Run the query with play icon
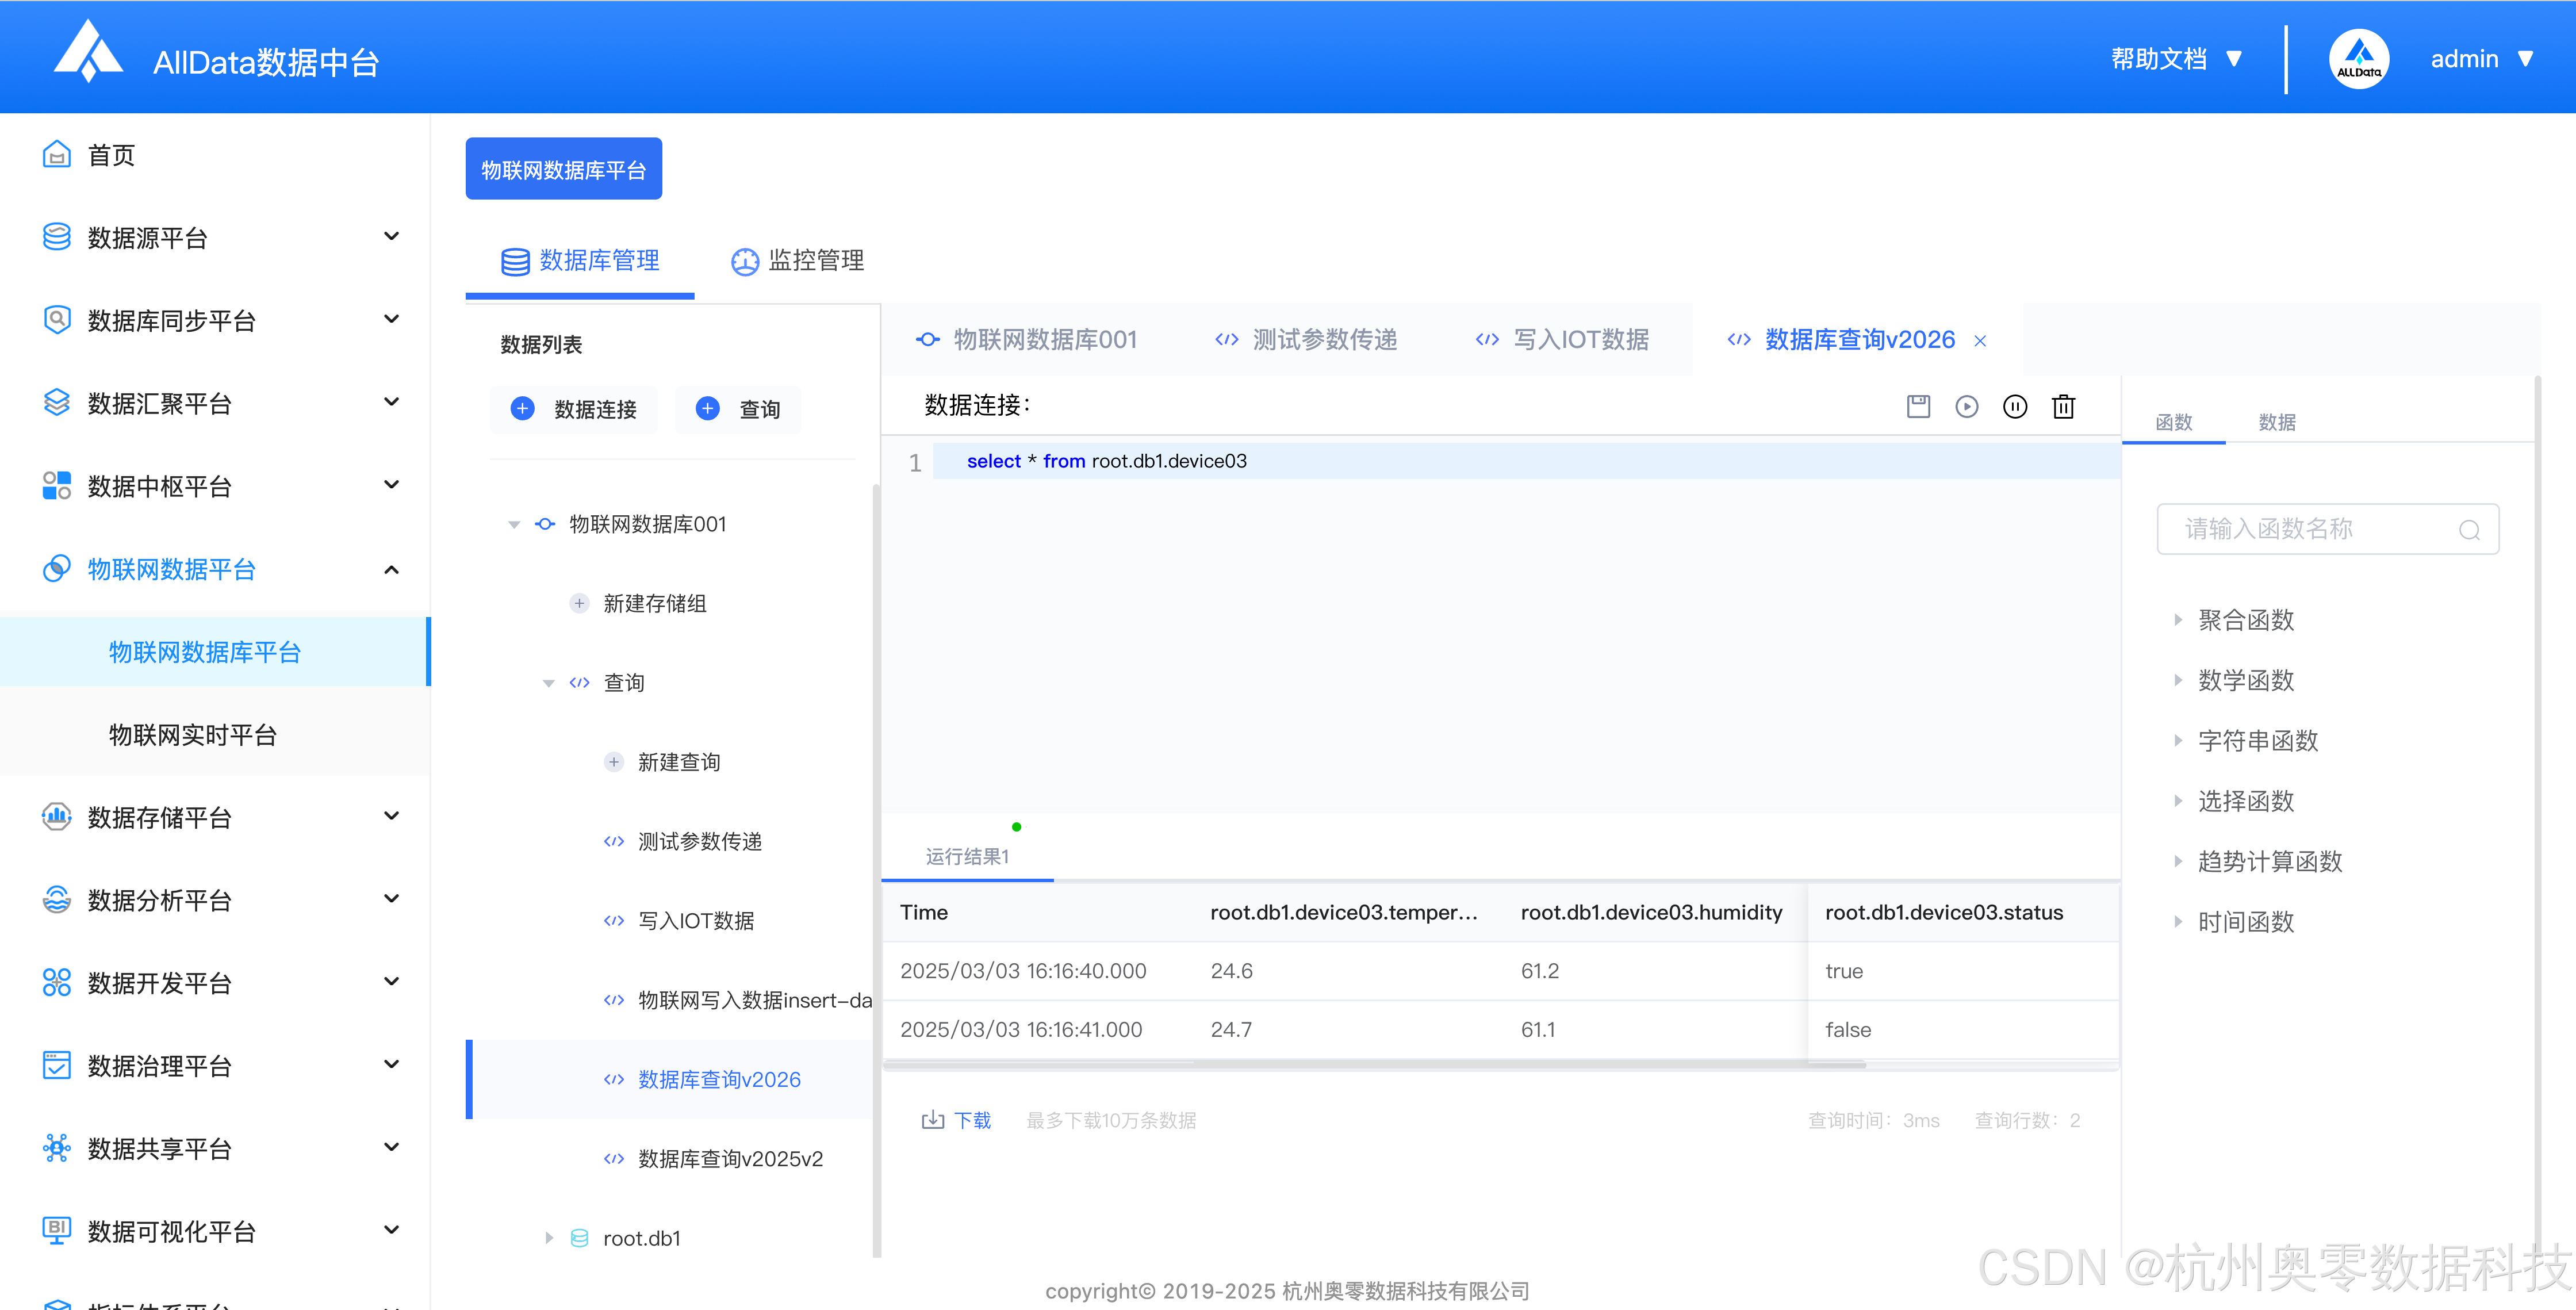2576x1310 pixels. 1966,406
